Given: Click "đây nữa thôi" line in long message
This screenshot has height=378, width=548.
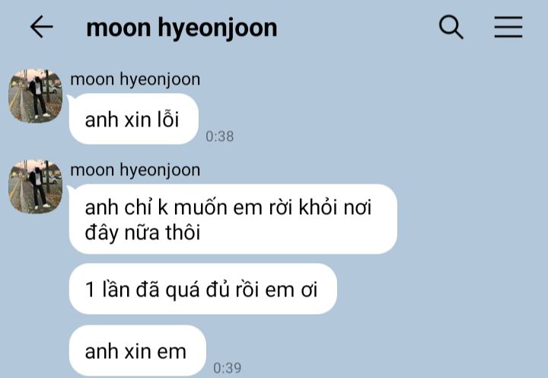Looking at the screenshot, I should point(142,232).
